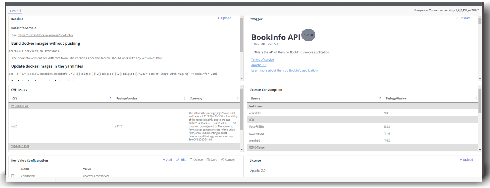Upload a new Readme file
This screenshot has width=490, height=188.
point(224,18)
